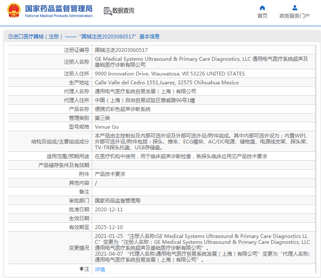321x278 pixels.
Task: Select model value Venue Go
Action: 107,127
